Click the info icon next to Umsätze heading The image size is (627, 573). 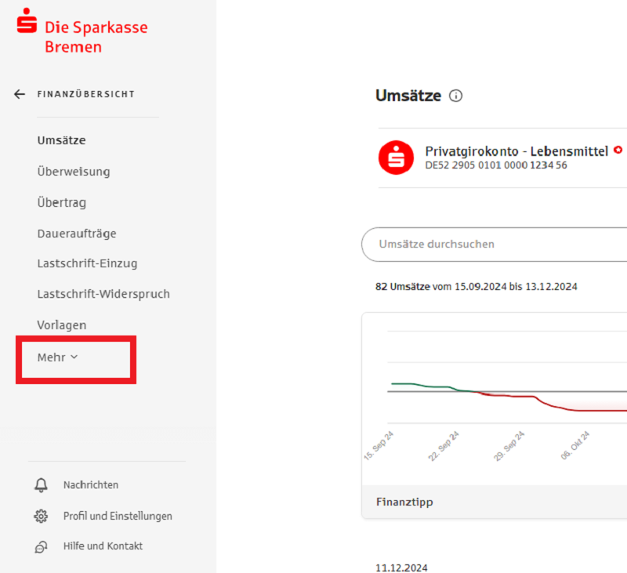click(455, 96)
